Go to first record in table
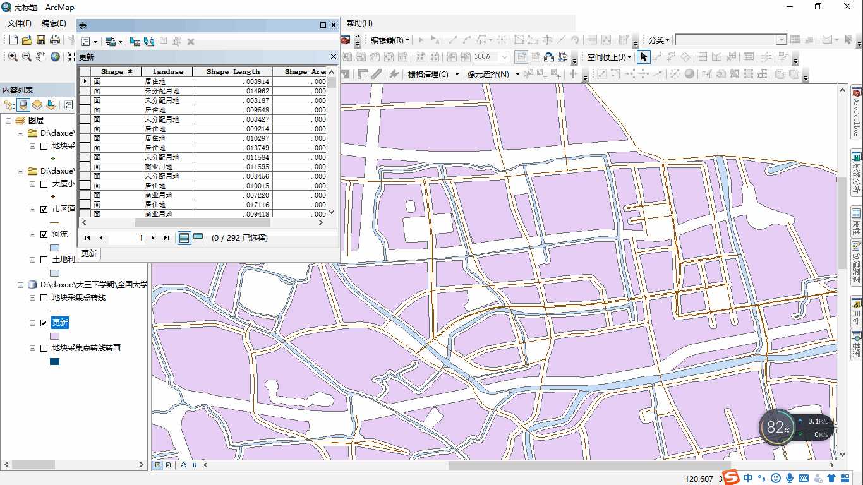The height and width of the screenshot is (485, 863). pyautogui.click(x=87, y=238)
